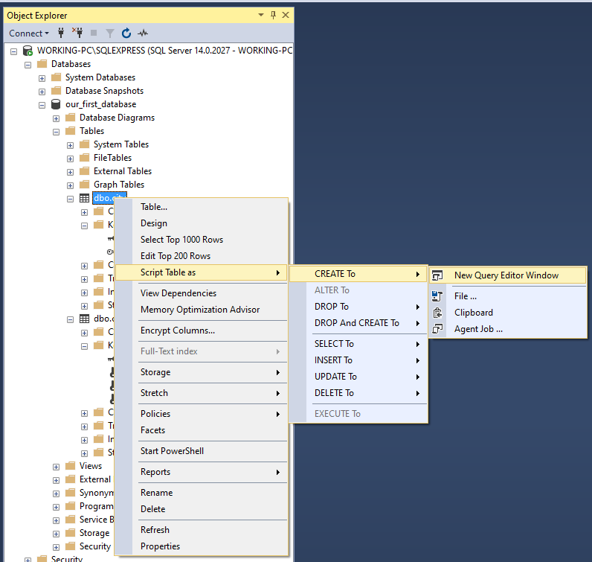Choose Table... from context menu

click(202, 207)
